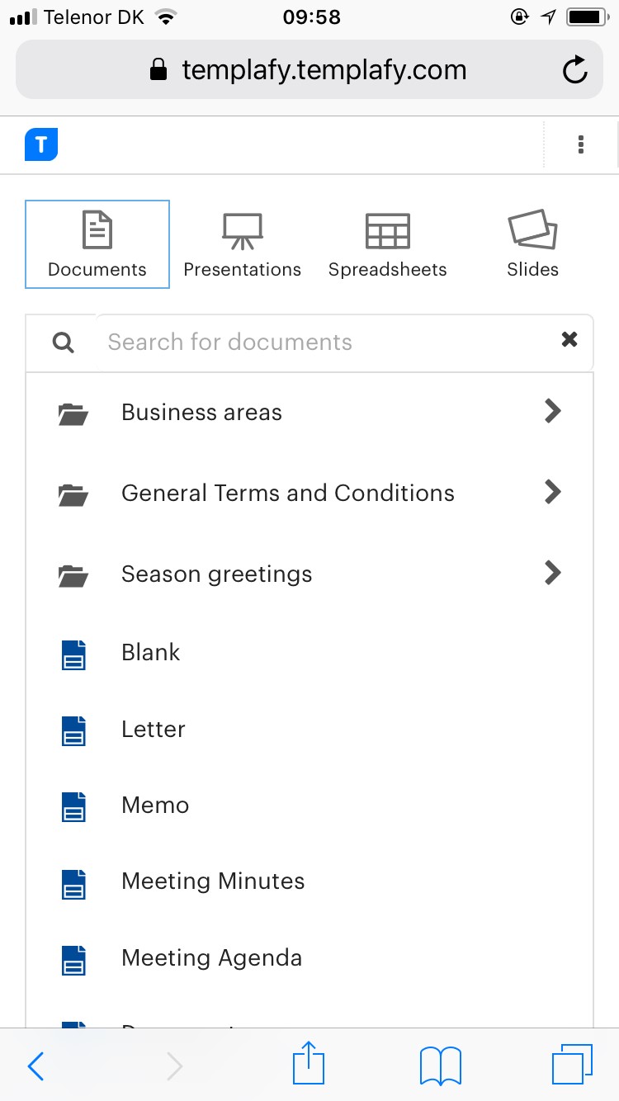Viewport: 619px width, 1101px height.
Task: Switch to the Spreadsheets tab
Action: [387, 244]
